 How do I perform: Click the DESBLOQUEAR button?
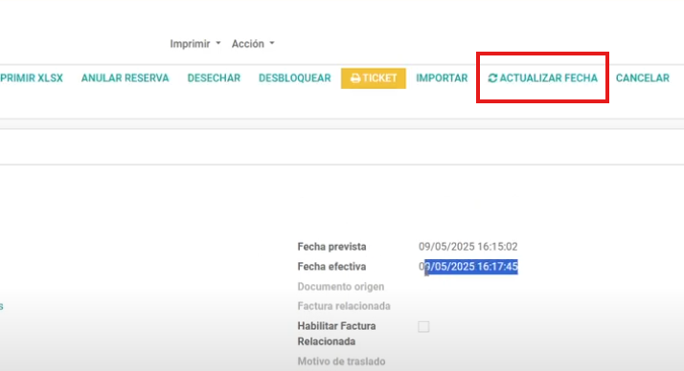point(294,78)
